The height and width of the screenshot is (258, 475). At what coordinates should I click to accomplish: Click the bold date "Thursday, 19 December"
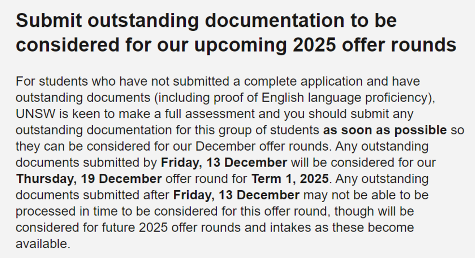tap(89, 179)
